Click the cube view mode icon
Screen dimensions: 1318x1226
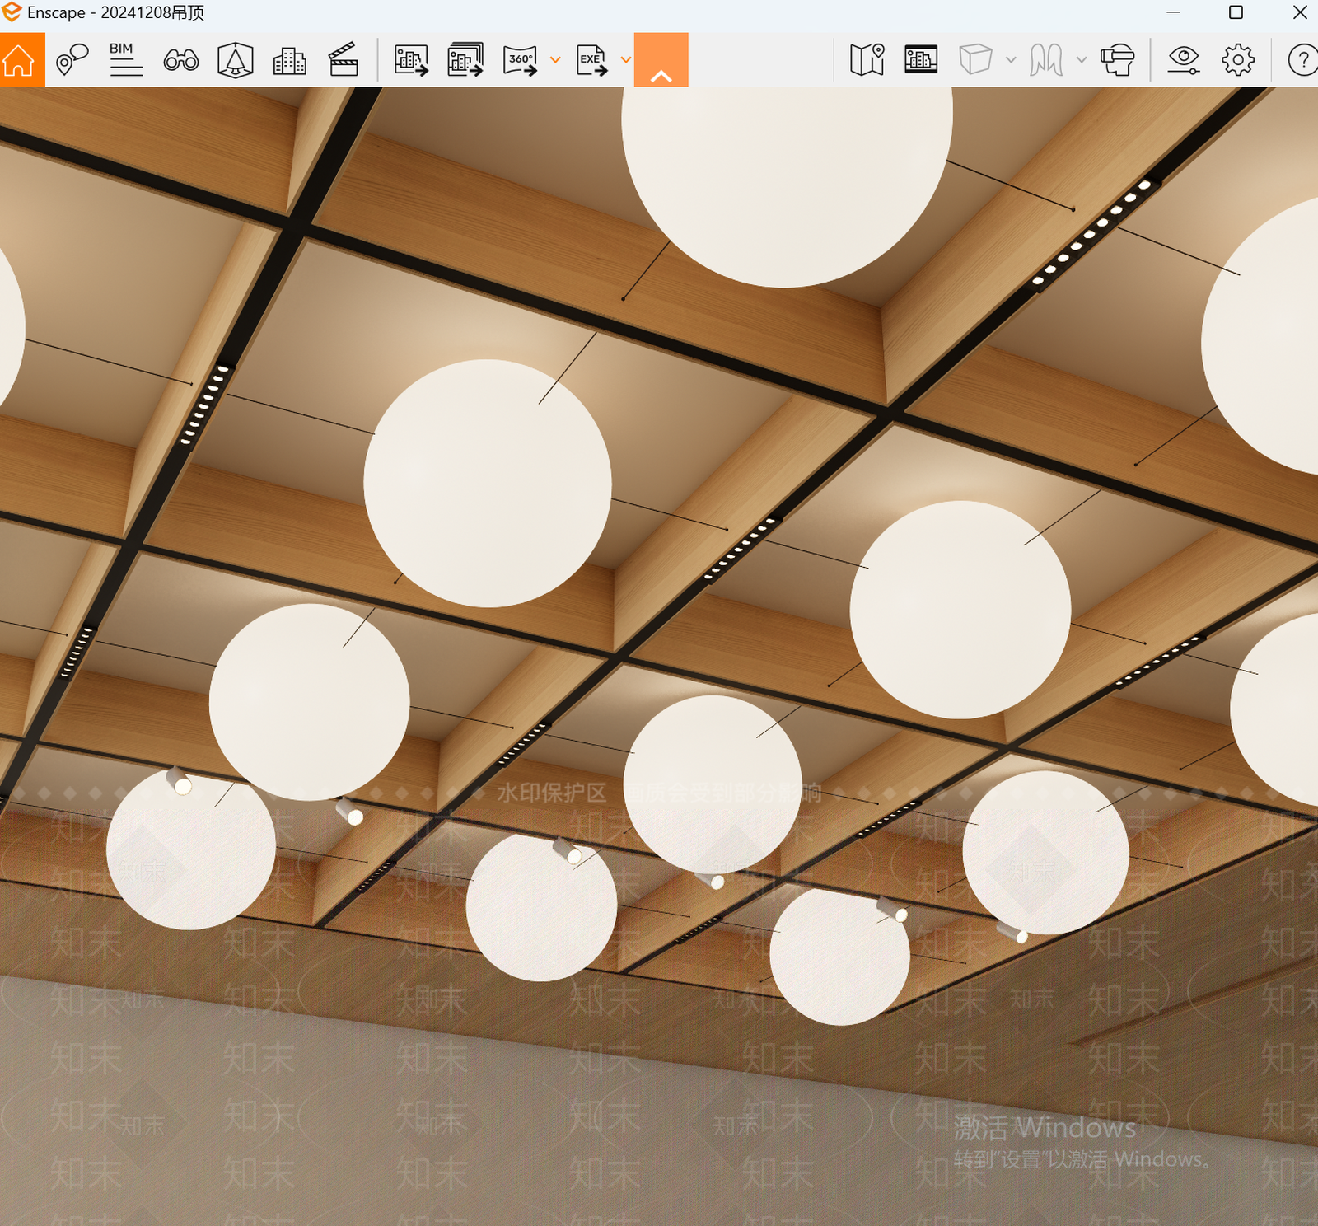[975, 60]
